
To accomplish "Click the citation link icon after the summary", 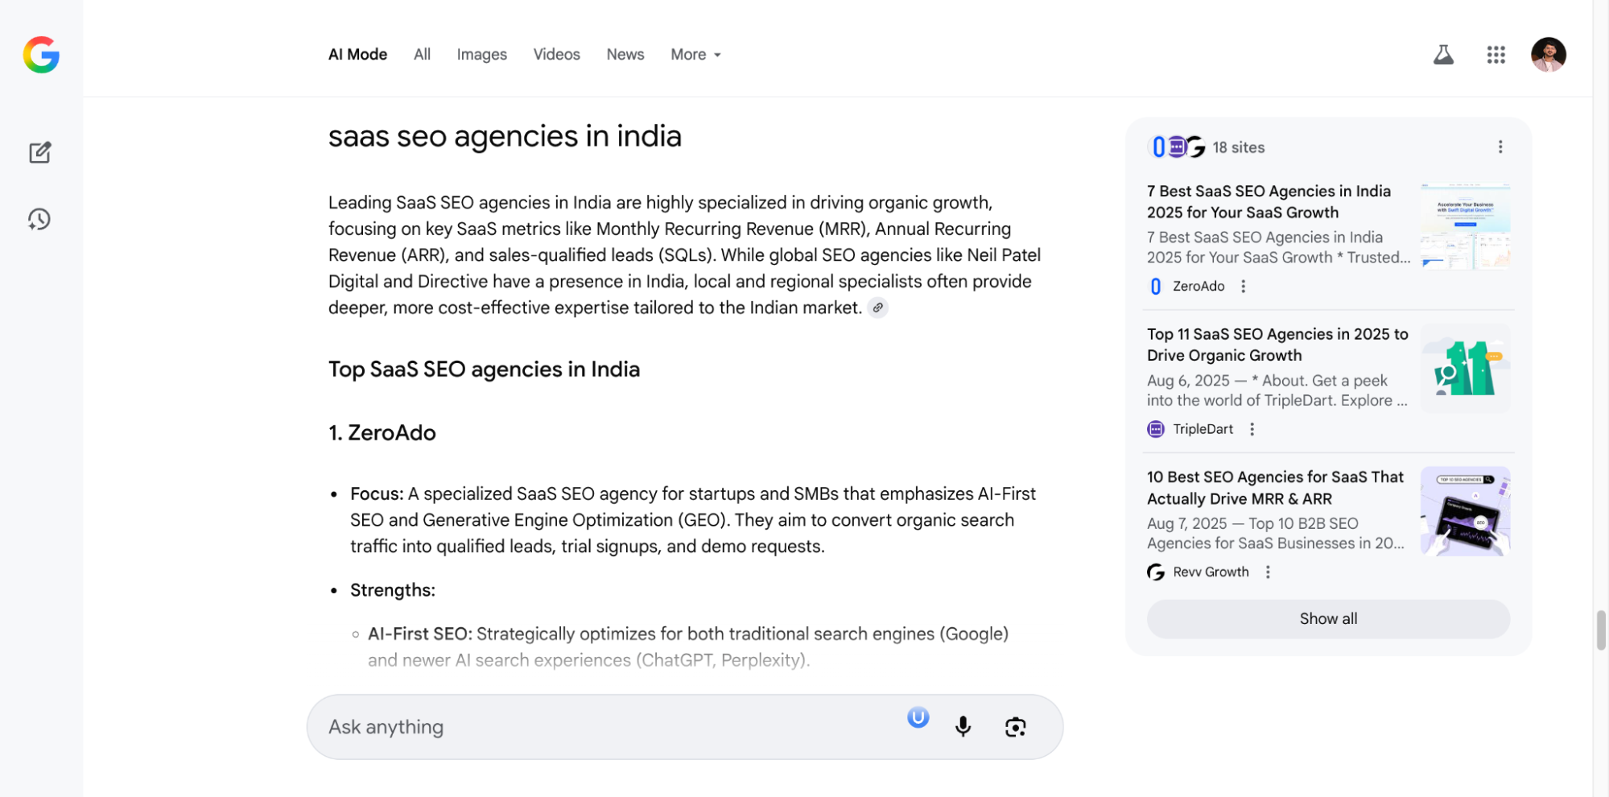I will point(877,308).
